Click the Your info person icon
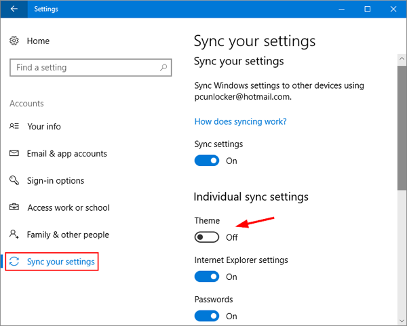The height and width of the screenshot is (326, 407). point(14,127)
